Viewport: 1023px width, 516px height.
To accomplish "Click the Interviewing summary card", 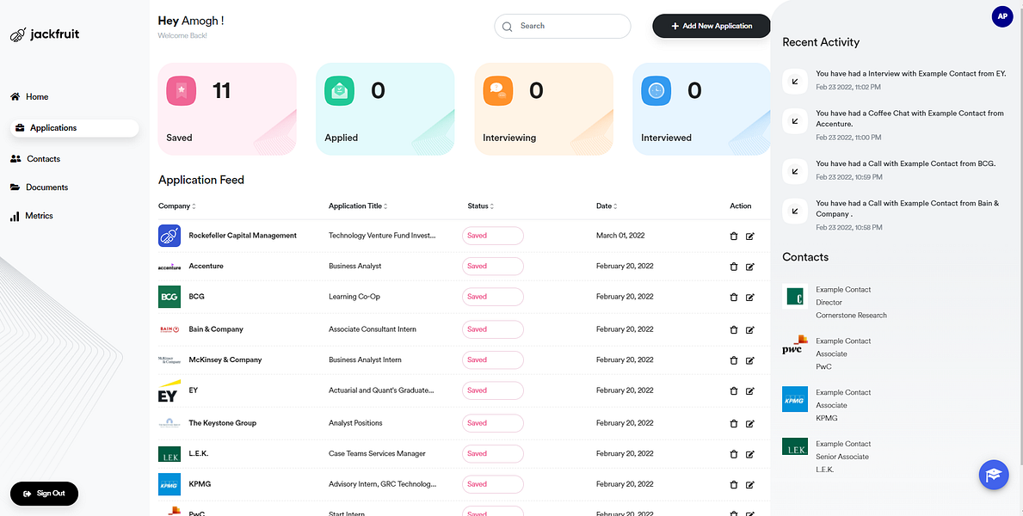I will click(544, 109).
